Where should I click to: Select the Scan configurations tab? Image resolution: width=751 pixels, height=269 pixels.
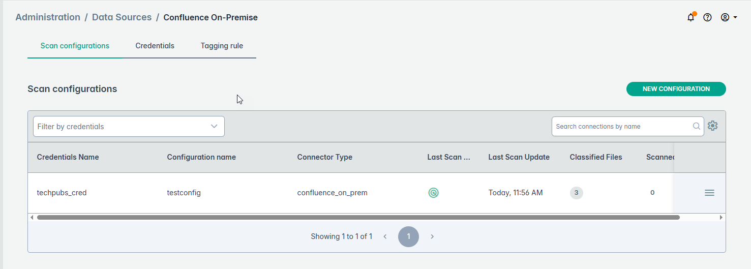tap(75, 46)
